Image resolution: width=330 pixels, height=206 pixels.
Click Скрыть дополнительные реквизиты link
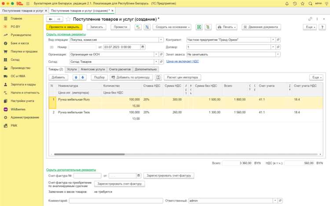point(71,170)
